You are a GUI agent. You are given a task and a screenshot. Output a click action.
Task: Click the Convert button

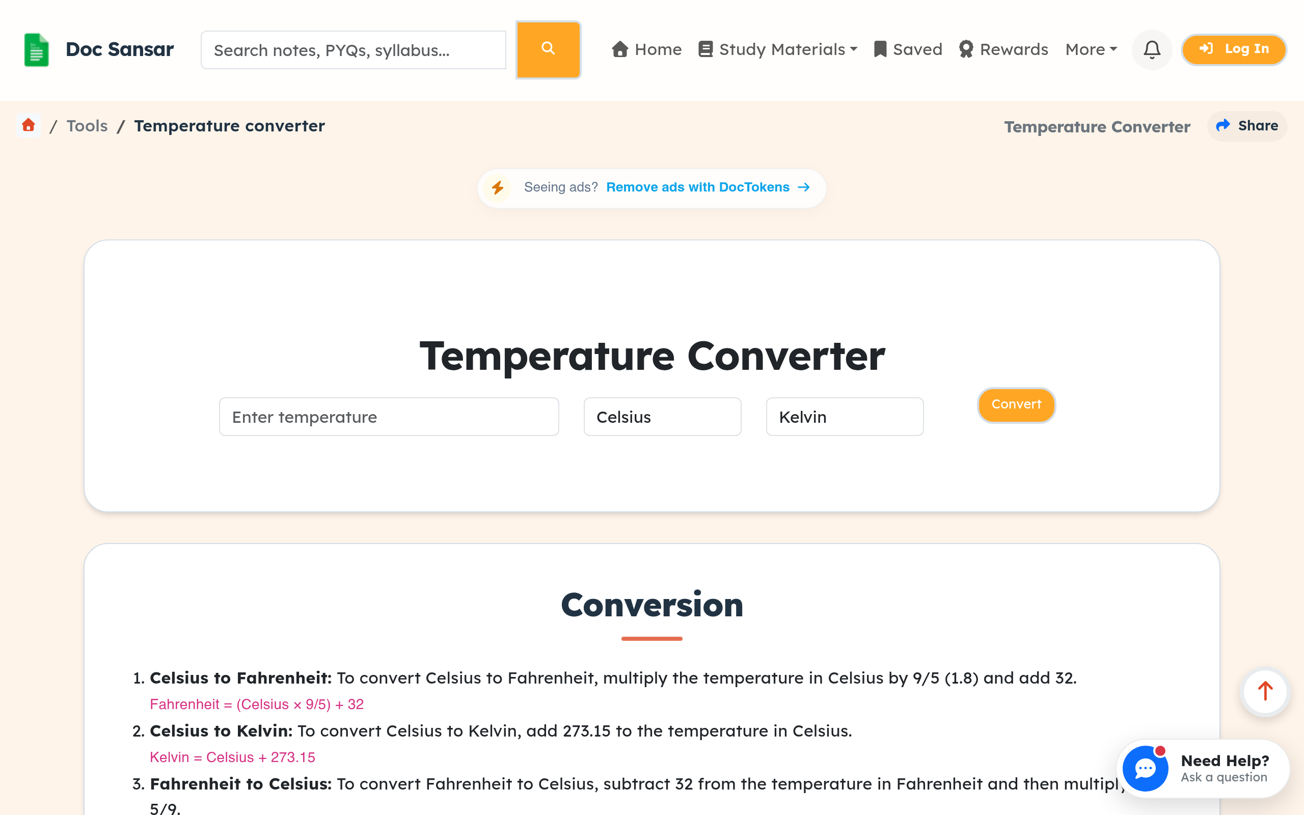(x=1016, y=405)
